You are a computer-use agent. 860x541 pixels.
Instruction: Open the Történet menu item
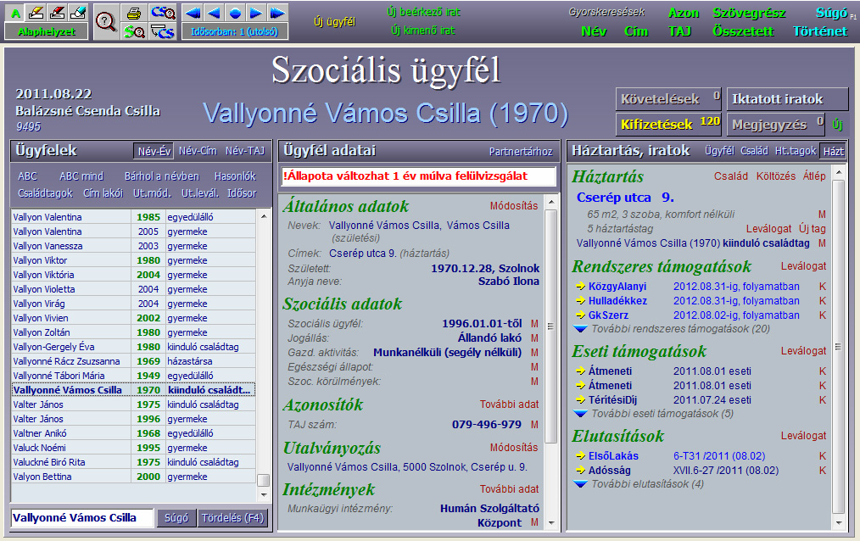(x=819, y=31)
